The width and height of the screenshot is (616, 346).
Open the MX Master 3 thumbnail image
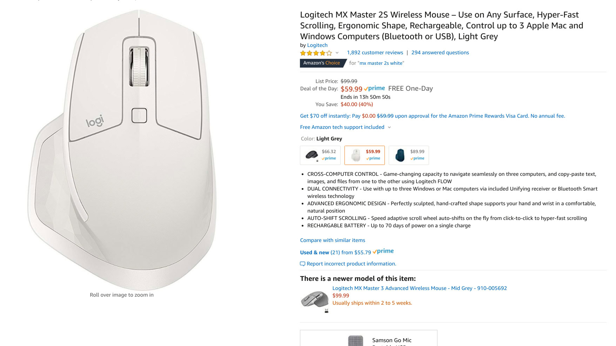click(315, 300)
